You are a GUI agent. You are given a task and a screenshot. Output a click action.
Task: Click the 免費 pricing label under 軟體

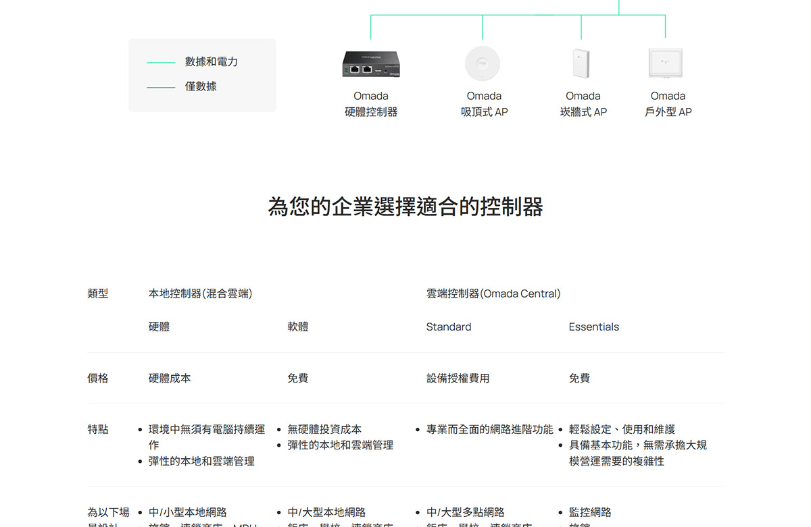[296, 378]
